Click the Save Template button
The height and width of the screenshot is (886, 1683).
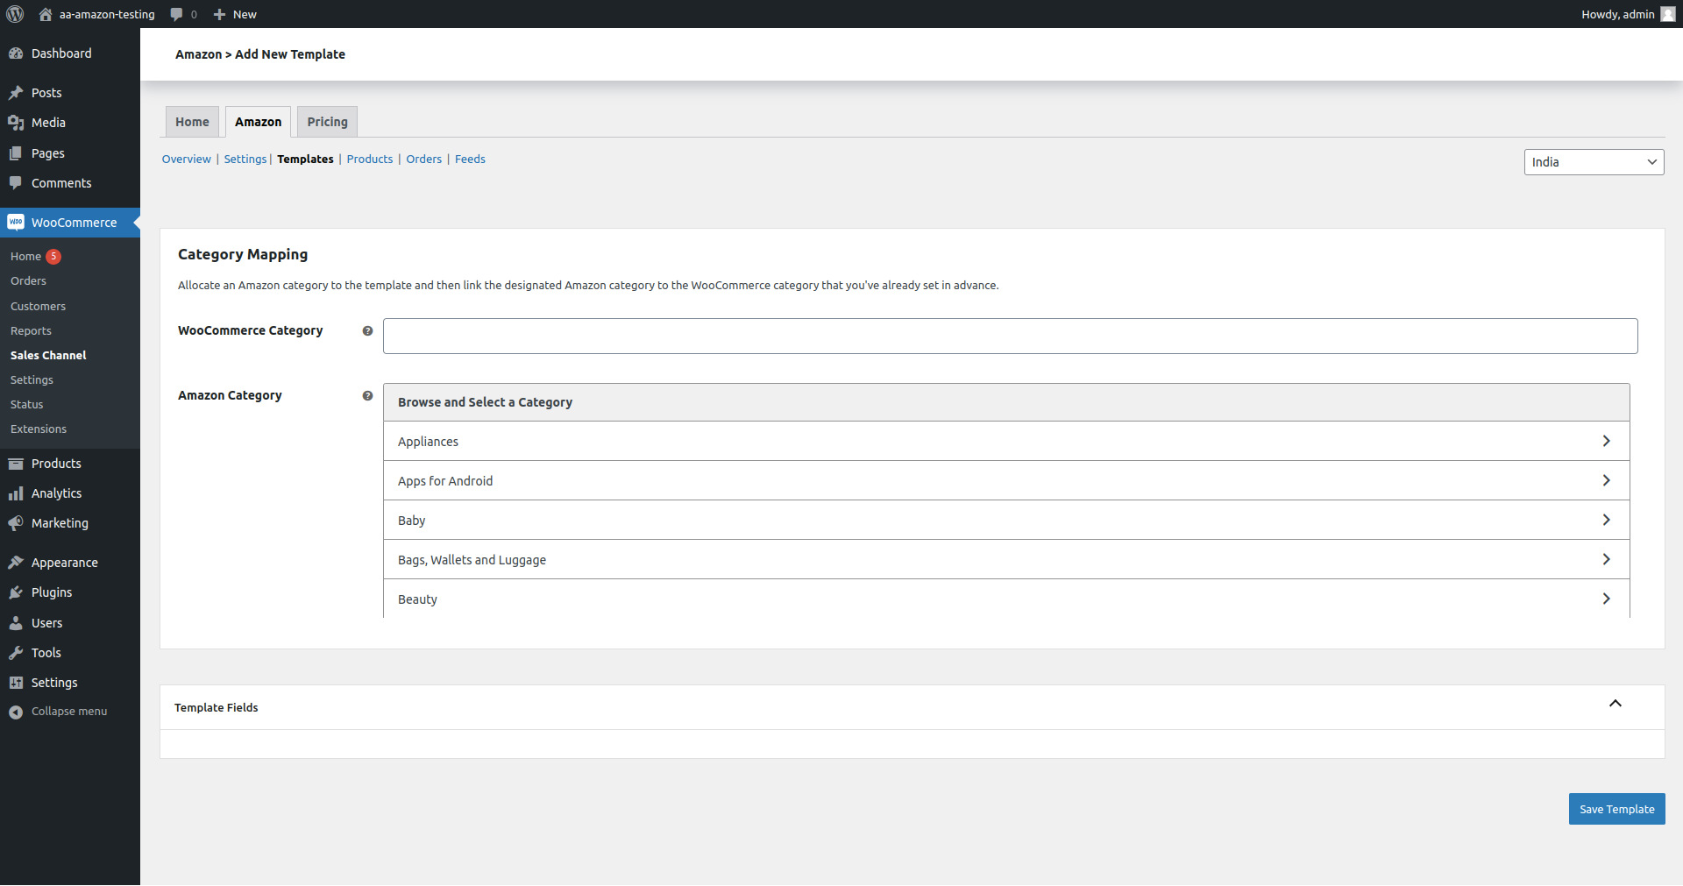(1616, 809)
